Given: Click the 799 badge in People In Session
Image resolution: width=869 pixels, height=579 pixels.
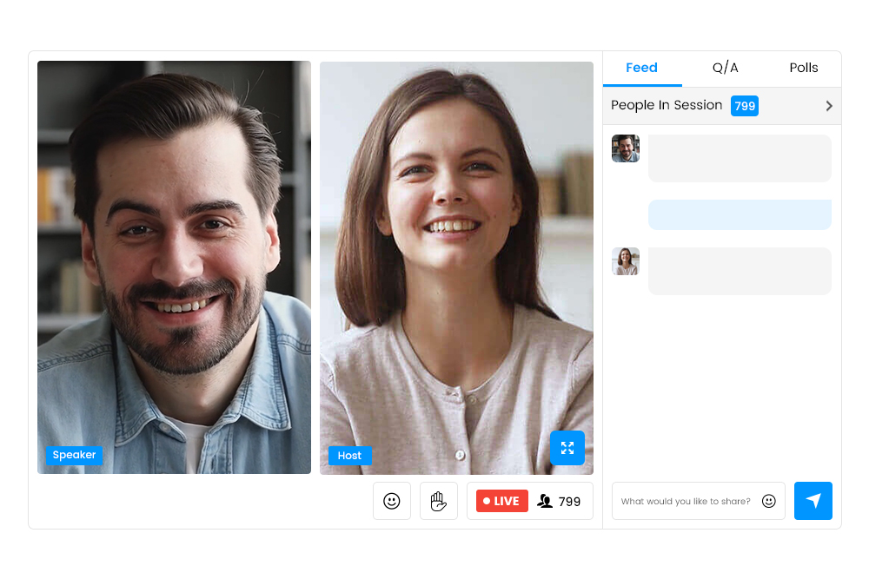Looking at the screenshot, I should pyautogui.click(x=745, y=106).
